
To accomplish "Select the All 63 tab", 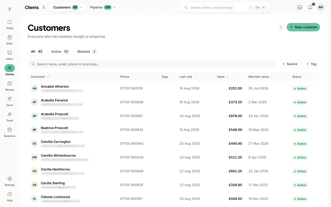I will pos(37,52).
